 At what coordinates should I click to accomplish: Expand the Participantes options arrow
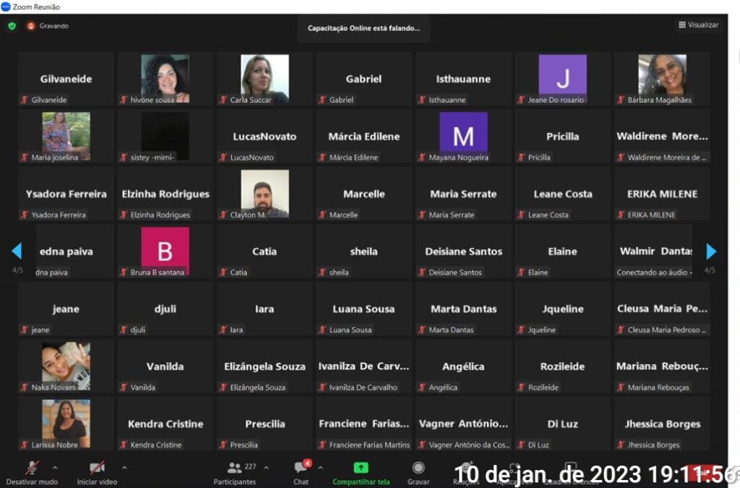point(266,467)
